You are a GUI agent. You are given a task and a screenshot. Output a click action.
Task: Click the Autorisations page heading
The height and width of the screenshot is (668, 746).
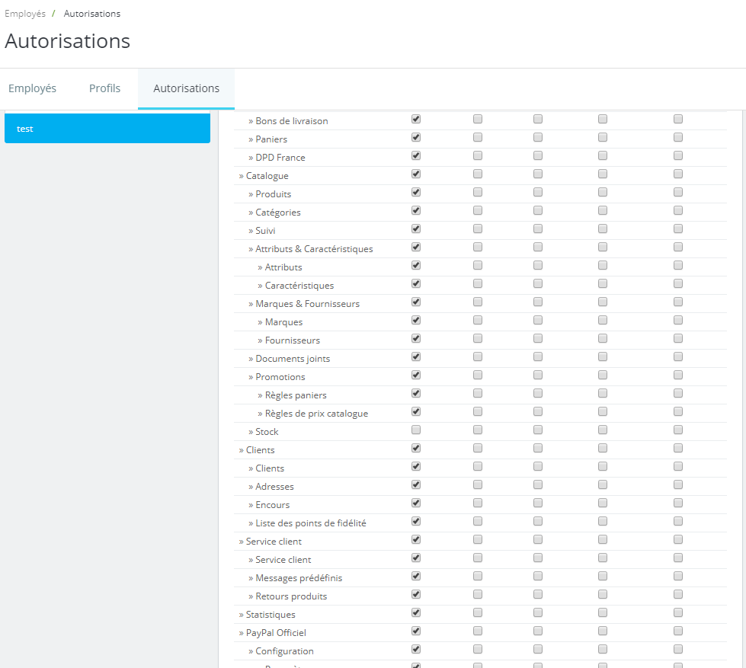(x=68, y=41)
